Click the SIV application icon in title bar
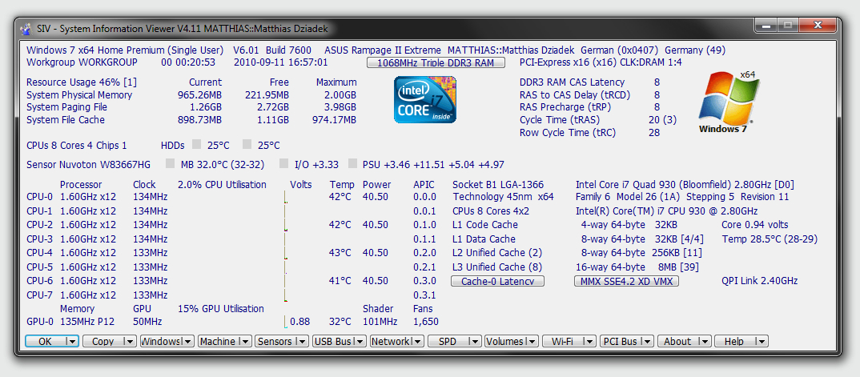Viewport: 860px width, 377px height. click(26, 29)
